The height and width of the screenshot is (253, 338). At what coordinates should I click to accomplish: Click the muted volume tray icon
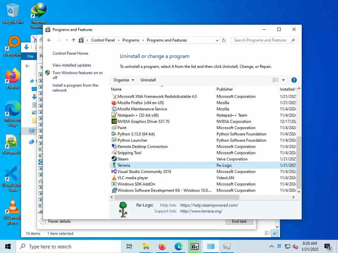click(x=295, y=246)
